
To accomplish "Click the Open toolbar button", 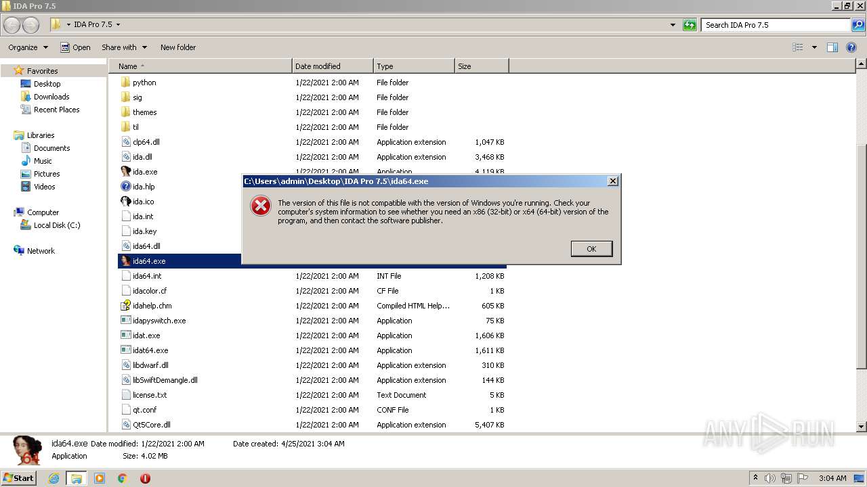I will [75, 47].
